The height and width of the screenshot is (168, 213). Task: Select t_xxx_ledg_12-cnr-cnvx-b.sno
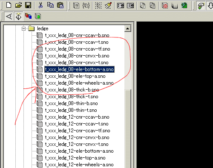(x=77, y=137)
